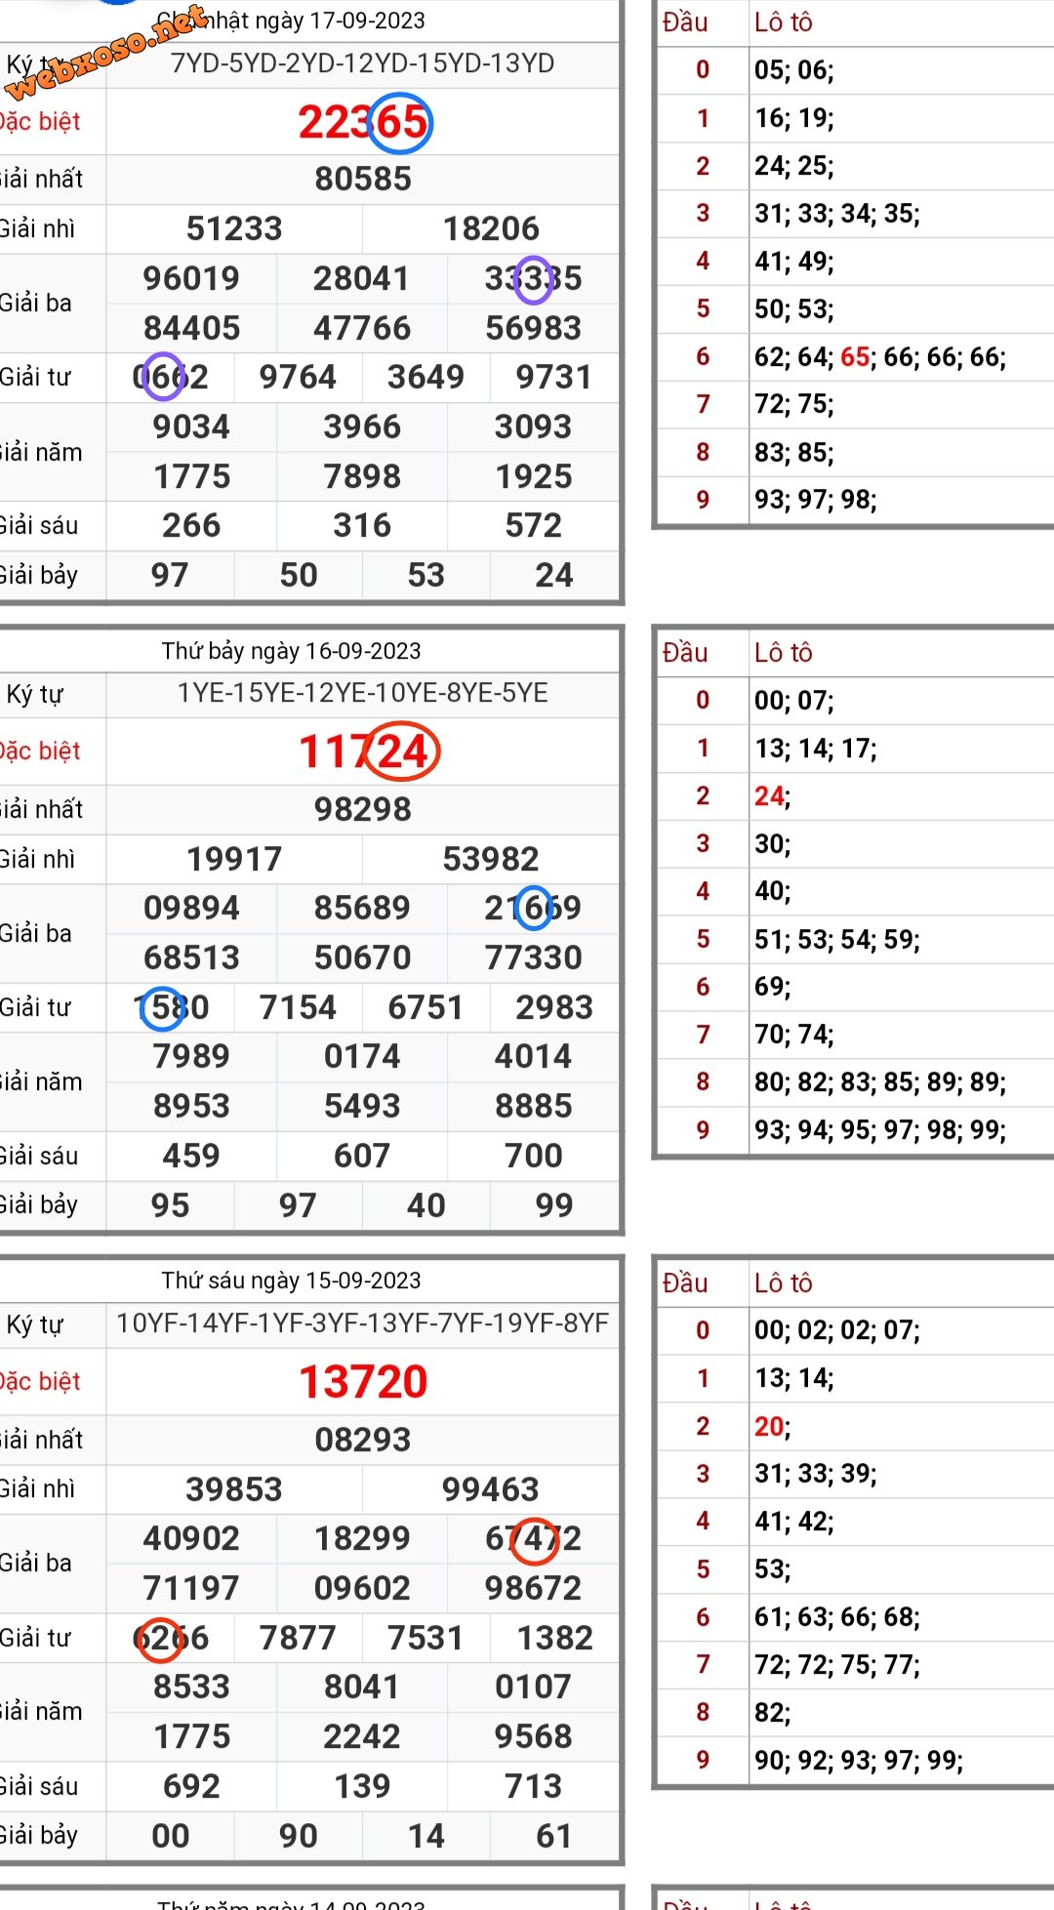
Task: Select lô tô row "93; 97; 98;"
Action: click(x=815, y=501)
